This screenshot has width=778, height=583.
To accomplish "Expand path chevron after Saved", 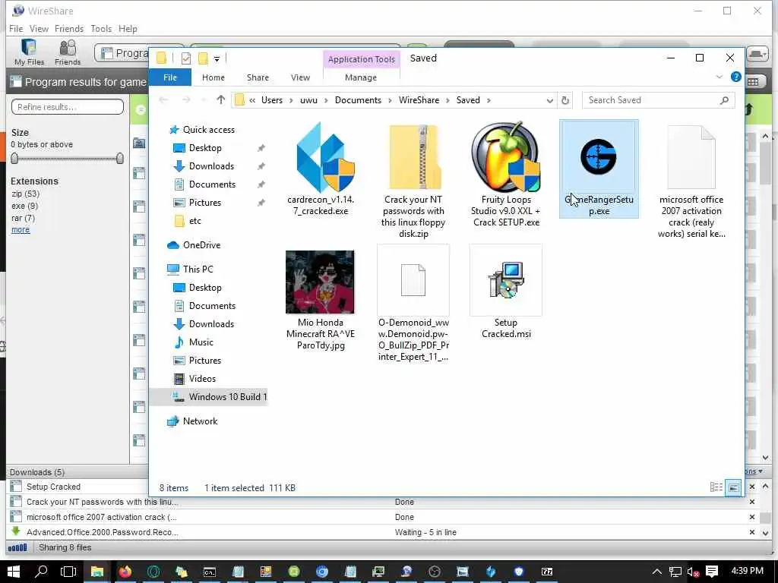I will (x=489, y=100).
